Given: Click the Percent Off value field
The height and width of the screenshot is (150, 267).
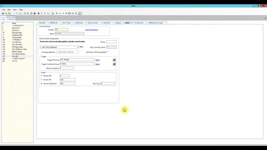Looking at the screenshot, I should click(x=65, y=76).
